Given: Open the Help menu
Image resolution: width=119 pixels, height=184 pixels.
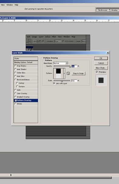Looking at the screenshot, I should [x=16, y=5].
